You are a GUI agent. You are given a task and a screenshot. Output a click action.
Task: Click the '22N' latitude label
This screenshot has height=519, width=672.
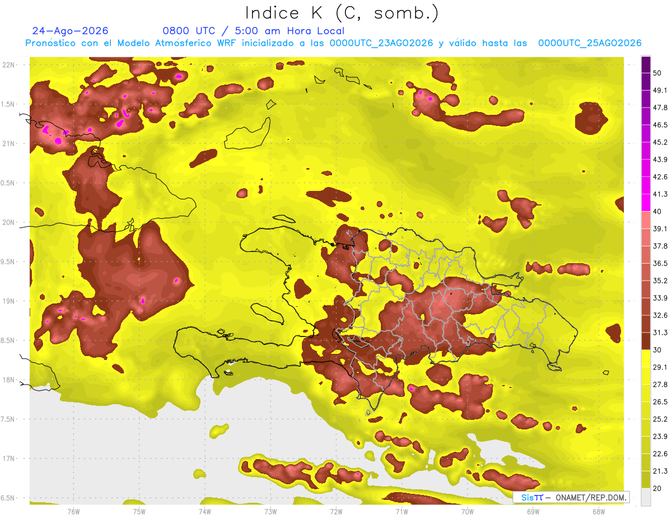point(8,64)
